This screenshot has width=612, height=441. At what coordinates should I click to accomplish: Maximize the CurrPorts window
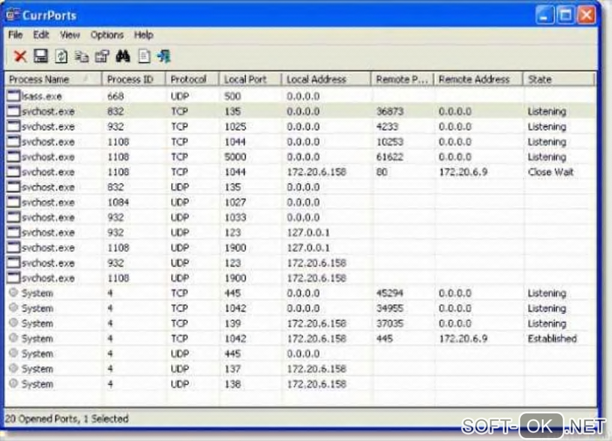pyautogui.click(x=565, y=15)
